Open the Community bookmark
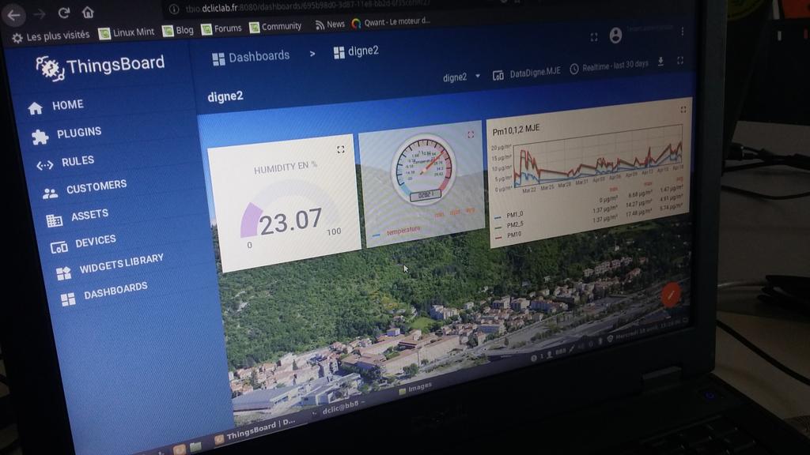 [x=275, y=26]
